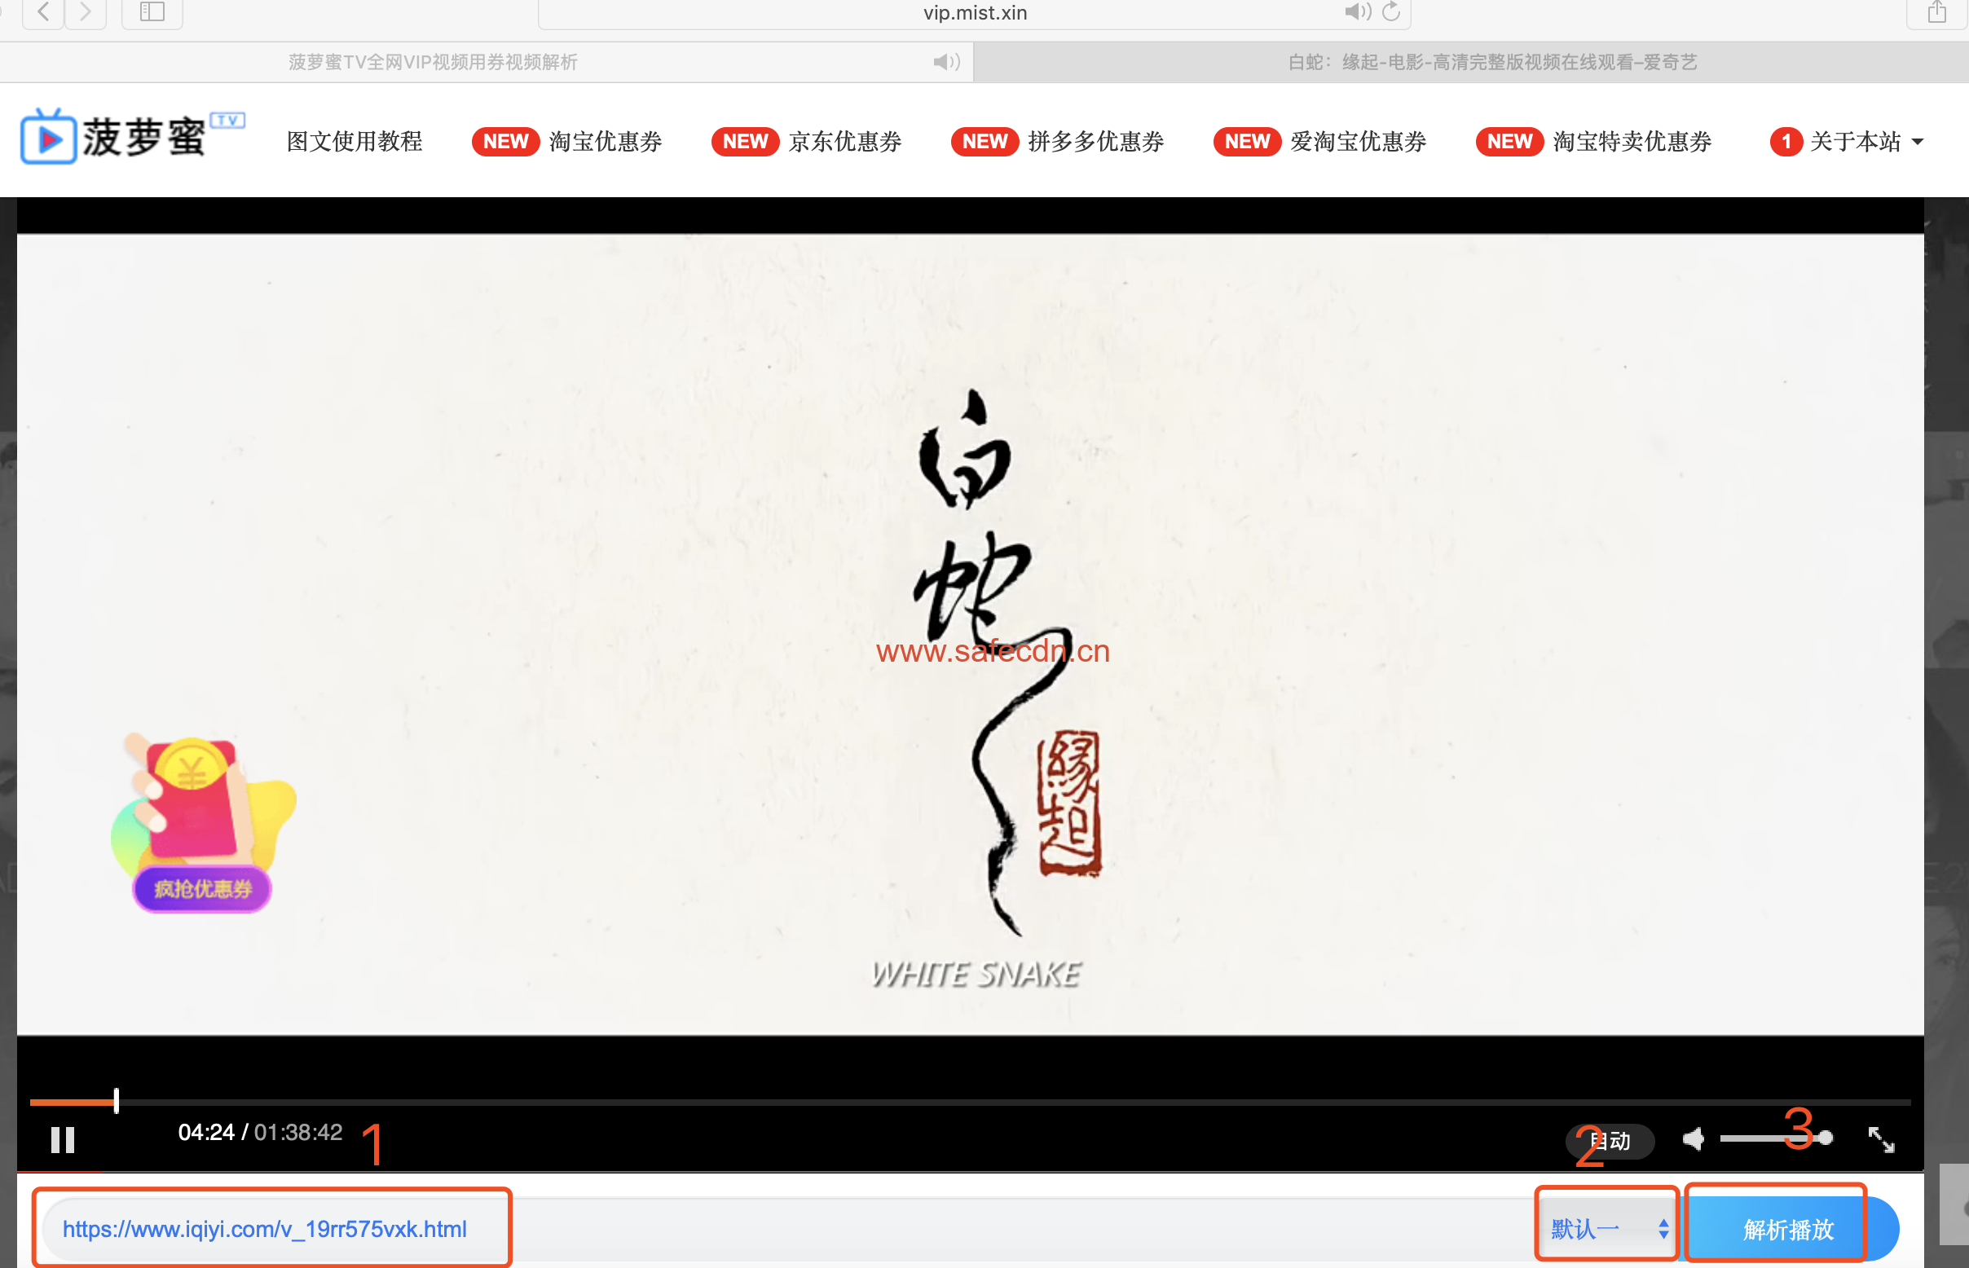Mute audio via address bar speaker icon

point(1358,11)
